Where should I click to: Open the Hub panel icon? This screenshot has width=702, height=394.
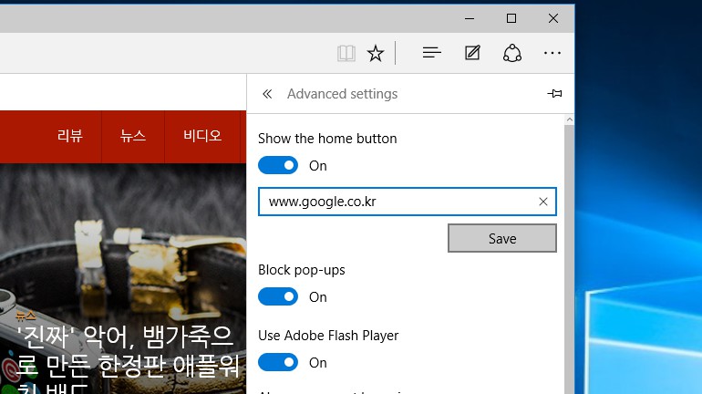click(431, 53)
